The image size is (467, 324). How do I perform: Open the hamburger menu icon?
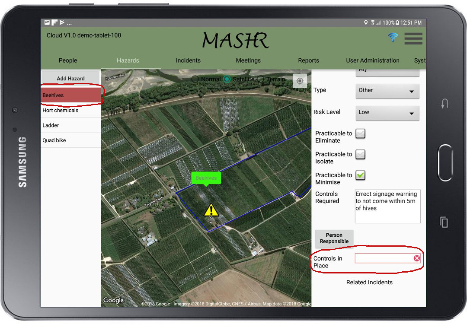coord(413,38)
